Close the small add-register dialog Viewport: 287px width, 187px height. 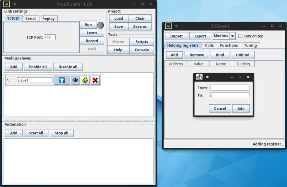[x=248, y=77]
